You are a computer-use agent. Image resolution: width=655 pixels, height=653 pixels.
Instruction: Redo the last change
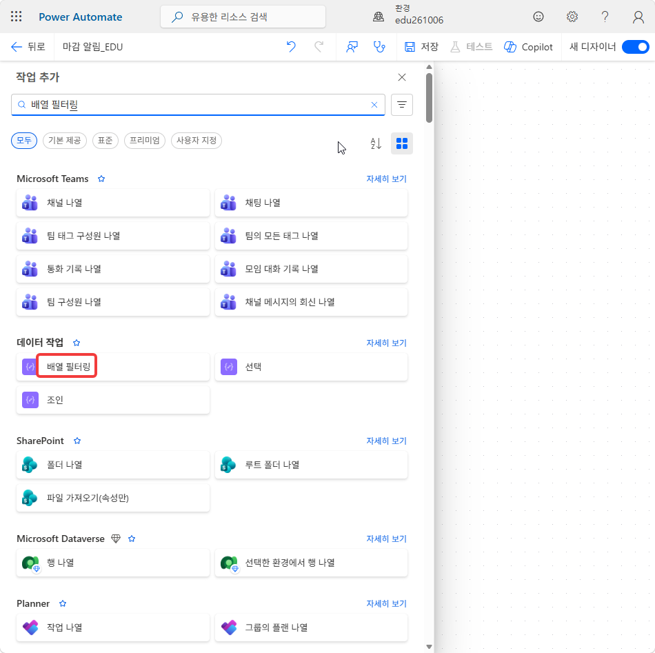(x=319, y=47)
